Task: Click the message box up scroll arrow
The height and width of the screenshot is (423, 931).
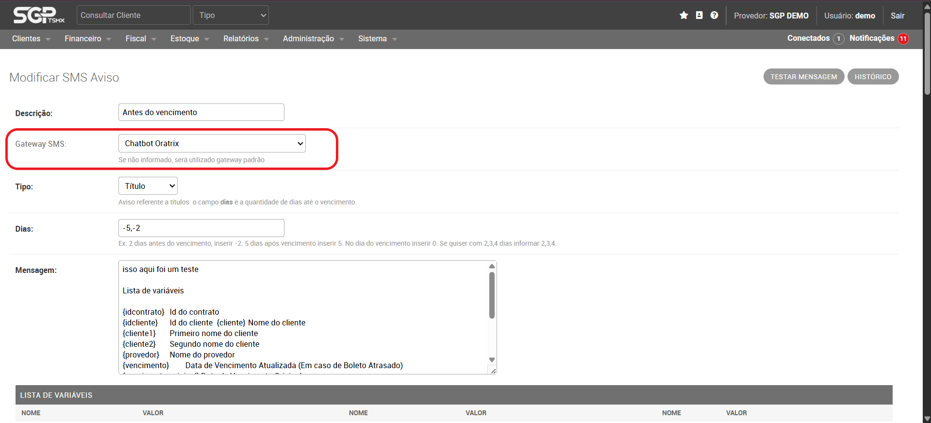Action: click(492, 266)
